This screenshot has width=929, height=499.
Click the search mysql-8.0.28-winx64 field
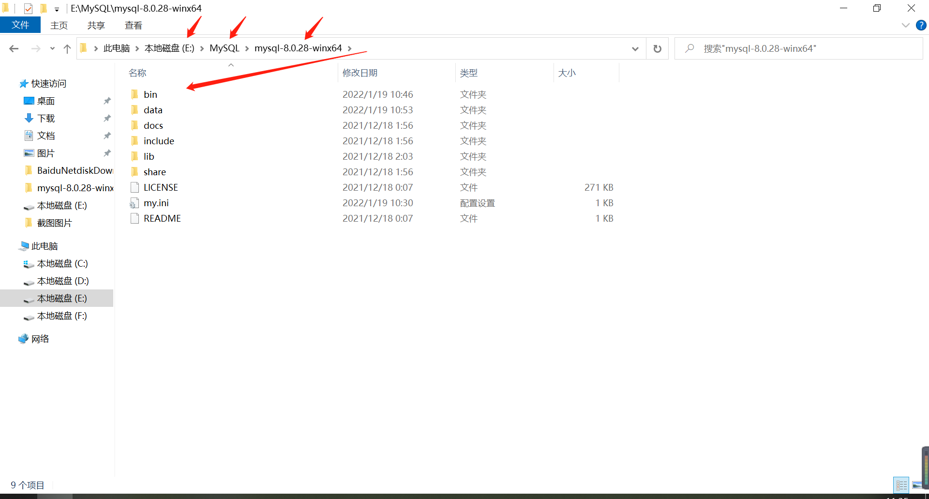(x=798, y=48)
